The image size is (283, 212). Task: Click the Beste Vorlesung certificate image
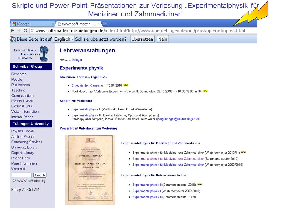pos(90,170)
